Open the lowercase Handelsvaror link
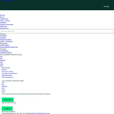Viewport: 114px width, 114px height. tap(4, 28)
